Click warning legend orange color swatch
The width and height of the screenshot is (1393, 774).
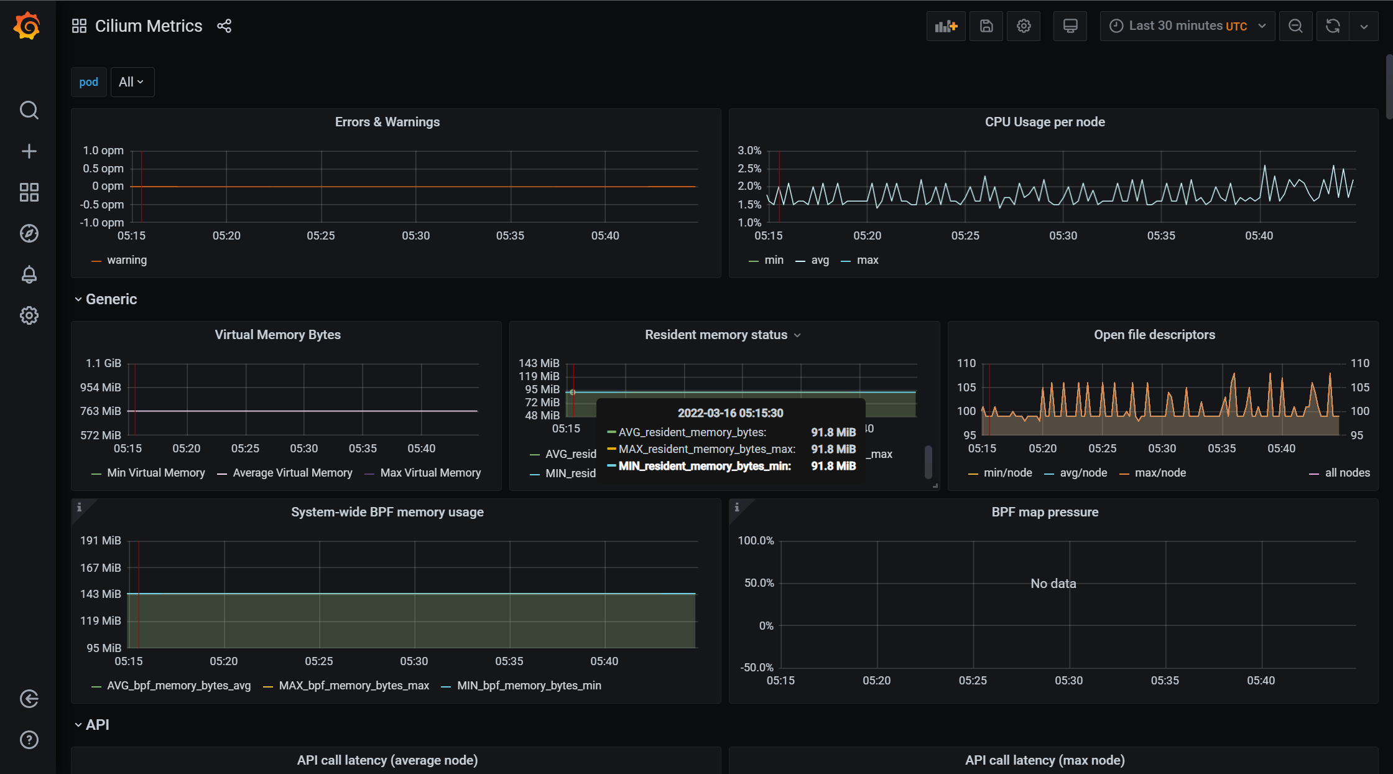click(x=96, y=261)
